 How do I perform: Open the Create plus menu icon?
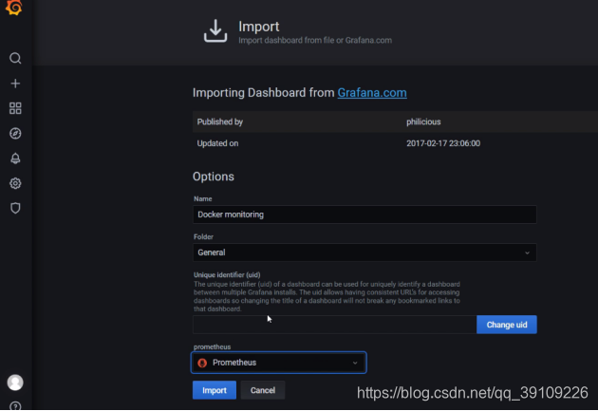coord(15,84)
